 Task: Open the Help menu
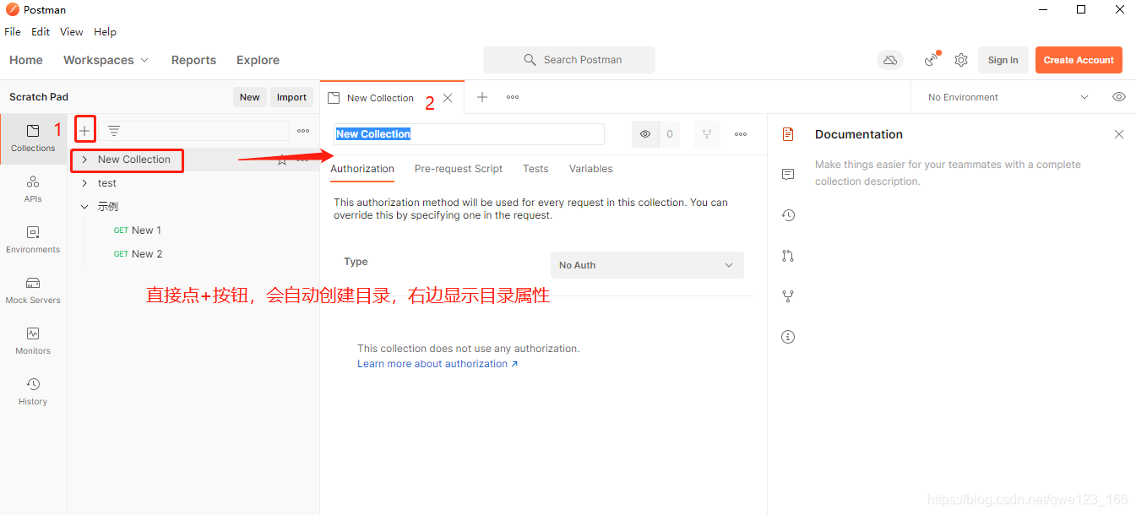point(106,32)
